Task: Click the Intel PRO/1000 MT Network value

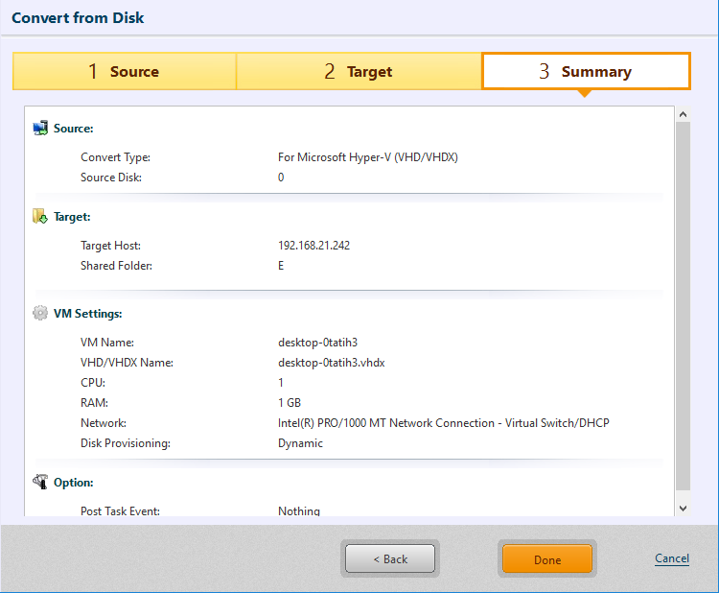Action: point(443,423)
